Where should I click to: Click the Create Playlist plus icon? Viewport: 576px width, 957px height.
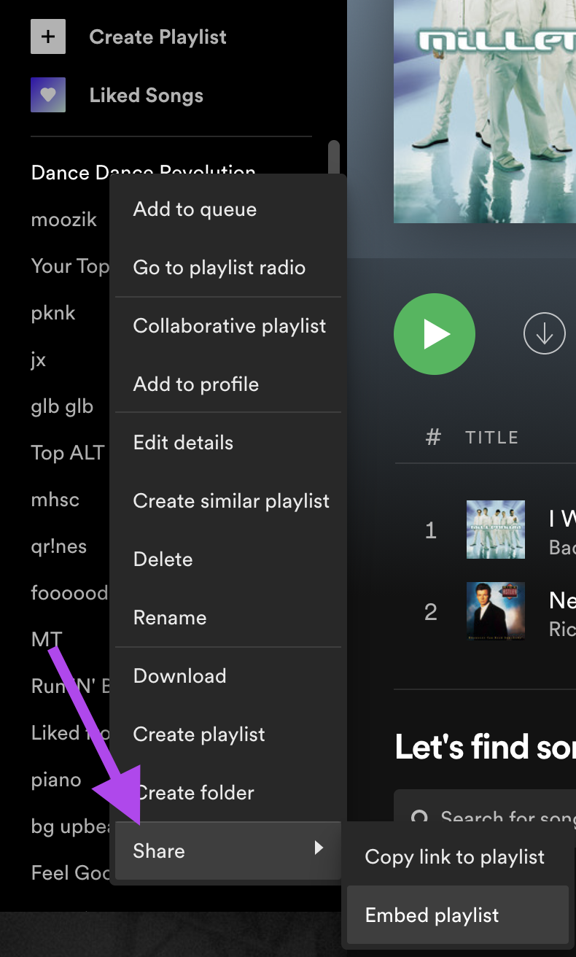[48, 36]
